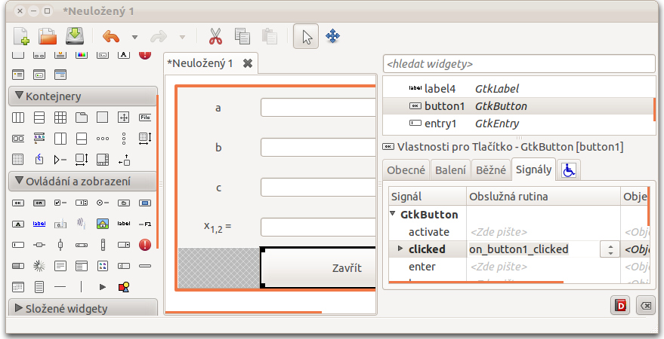Switch to the Běžné tab
Image resolution: width=664 pixels, height=339 pixels.
coord(491,170)
